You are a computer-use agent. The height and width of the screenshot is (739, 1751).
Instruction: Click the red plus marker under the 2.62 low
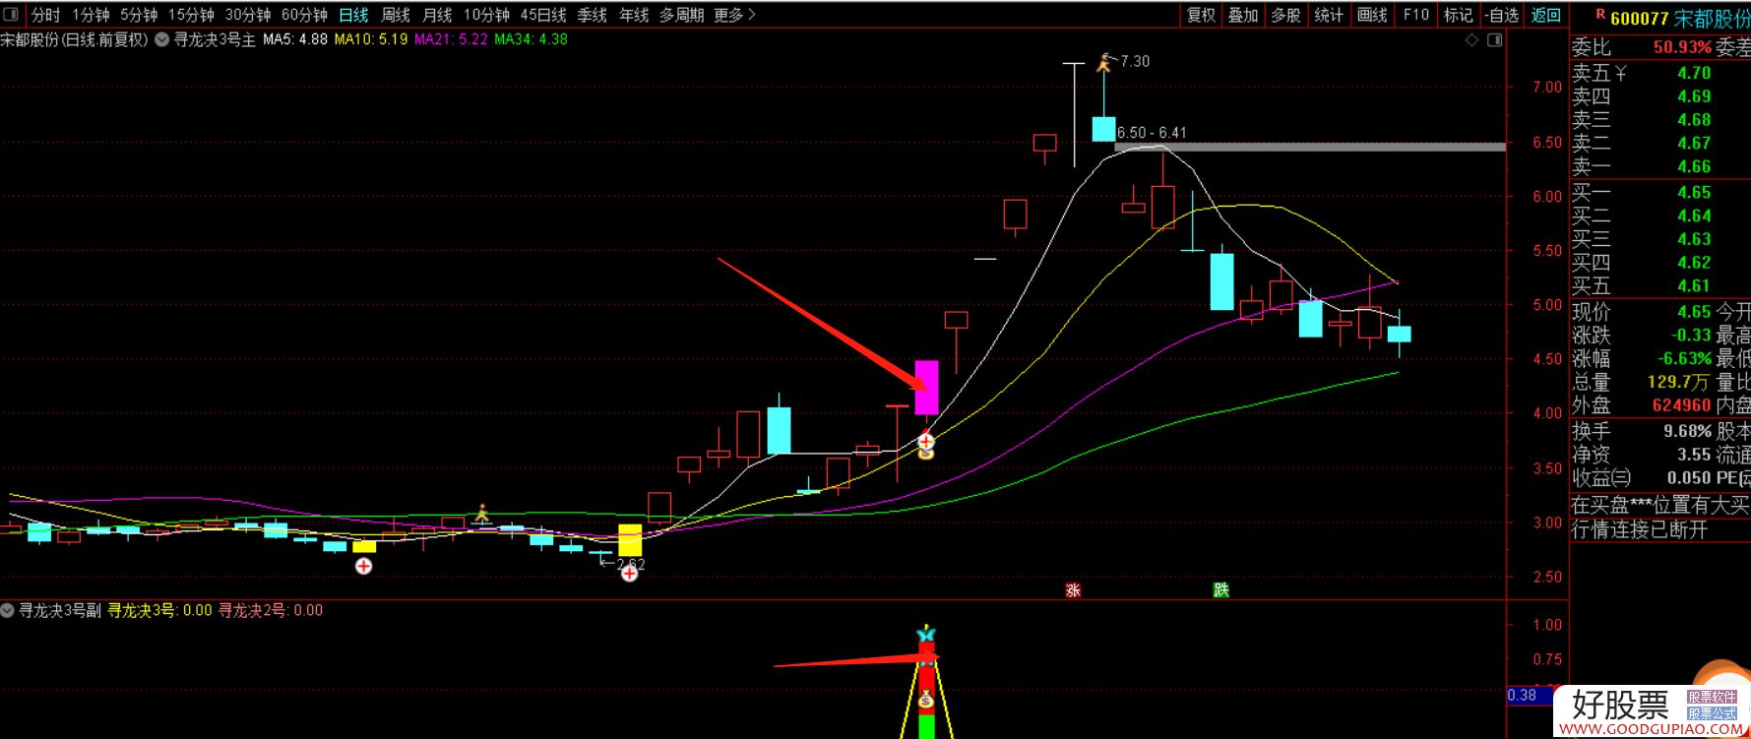[629, 573]
